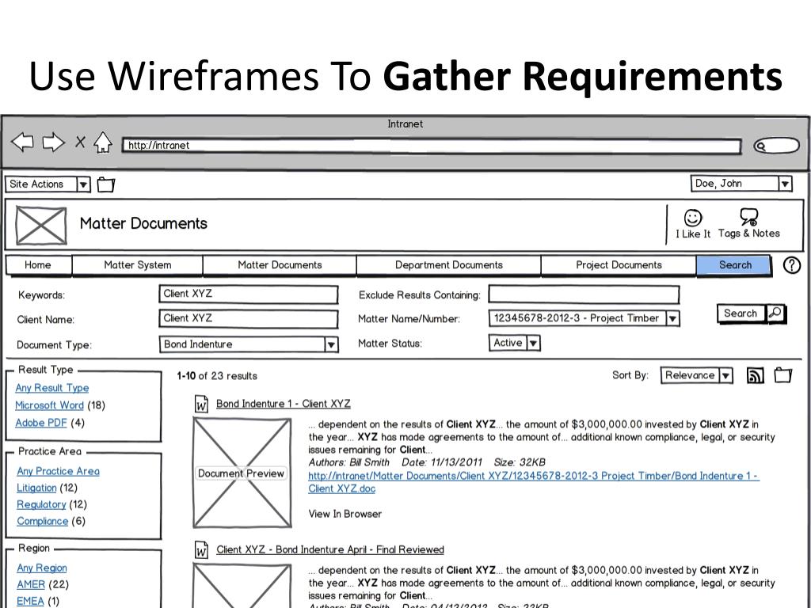
Task: Filter results by Microsoft Word
Action: [49, 405]
